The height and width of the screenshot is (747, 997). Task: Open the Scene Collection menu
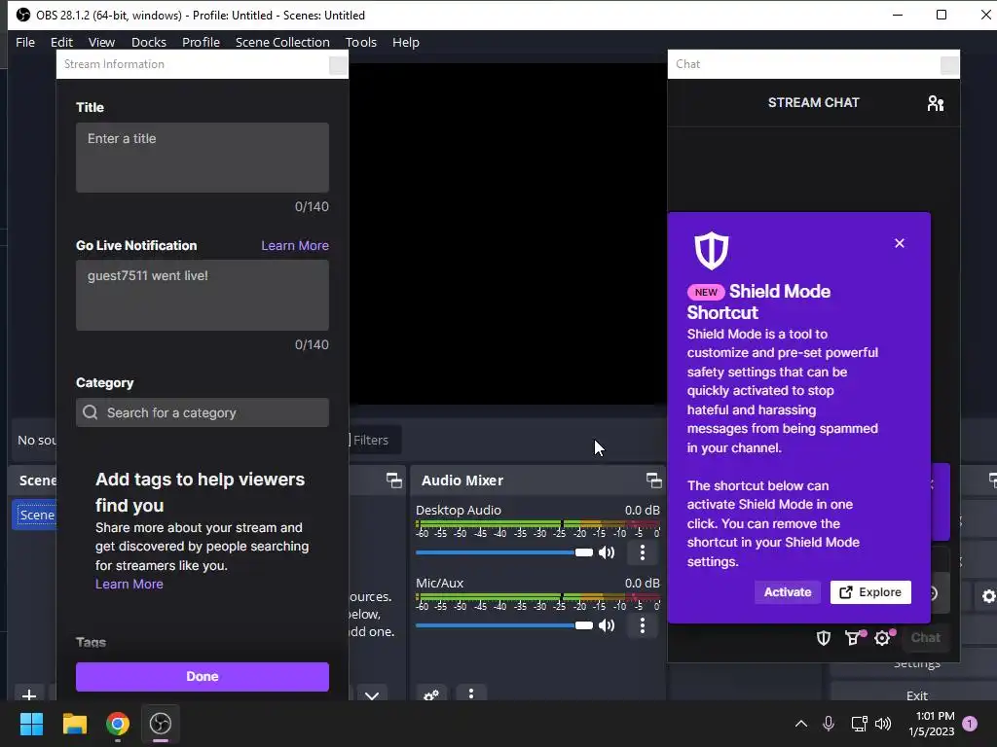coord(282,42)
